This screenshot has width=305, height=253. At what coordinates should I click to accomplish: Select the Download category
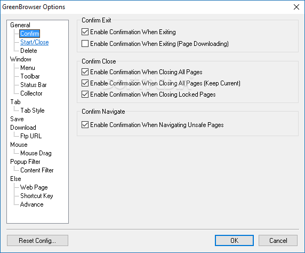click(23, 128)
